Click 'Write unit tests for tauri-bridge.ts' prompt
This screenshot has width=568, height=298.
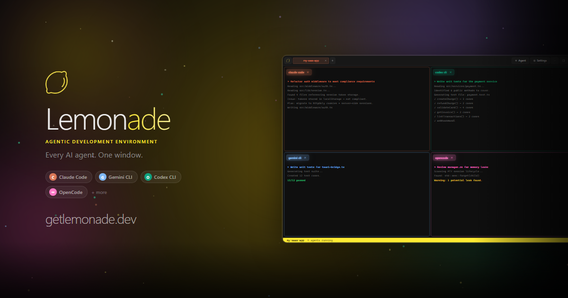pyautogui.click(x=316, y=167)
